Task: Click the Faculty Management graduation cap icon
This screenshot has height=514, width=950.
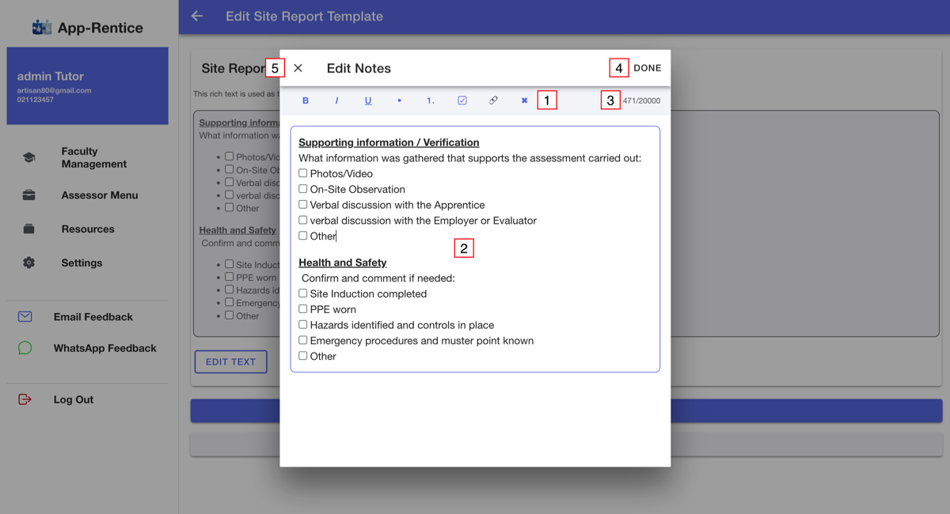Action: pyautogui.click(x=29, y=157)
